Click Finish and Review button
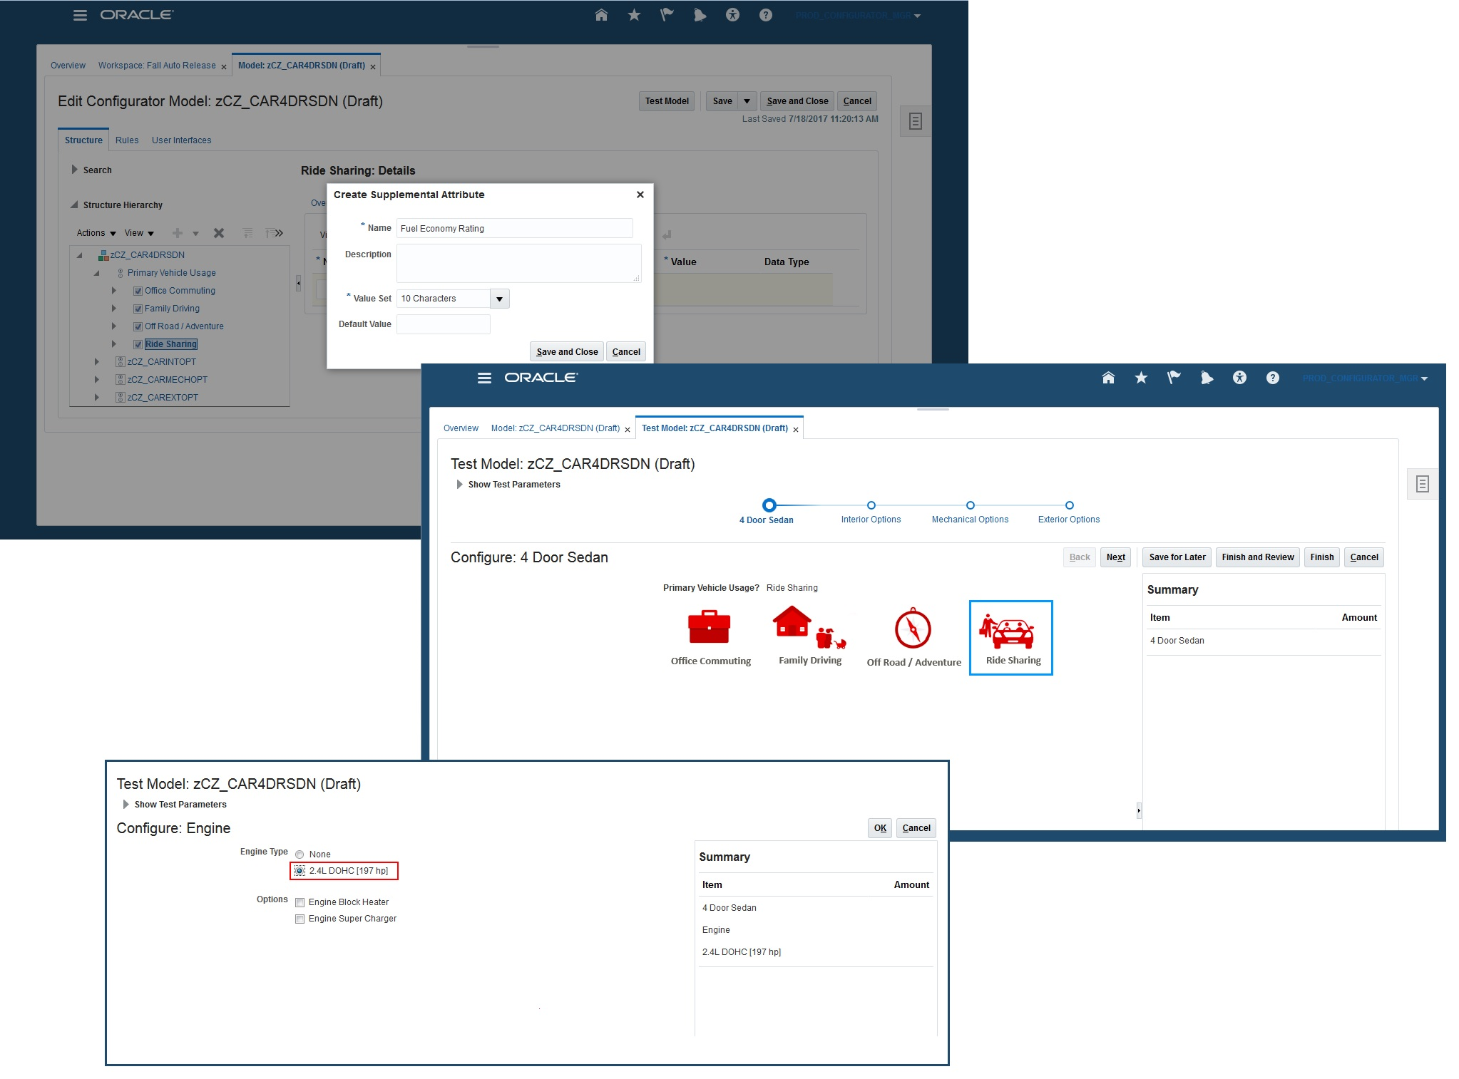The image size is (1459, 1079). [1257, 557]
